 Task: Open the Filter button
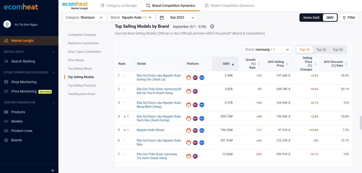(x=349, y=17)
